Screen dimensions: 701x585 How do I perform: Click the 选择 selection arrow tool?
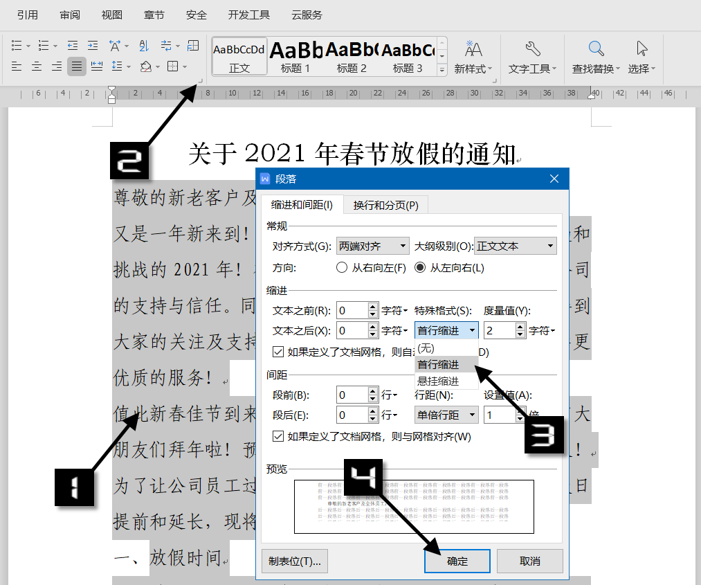[x=641, y=57]
